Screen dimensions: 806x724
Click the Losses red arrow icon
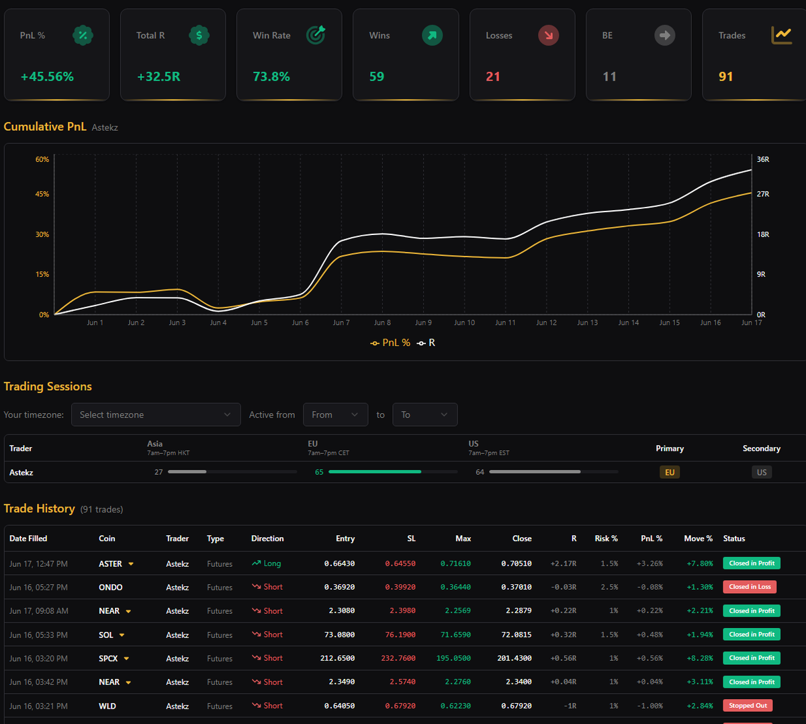click(x=549, y=36)
